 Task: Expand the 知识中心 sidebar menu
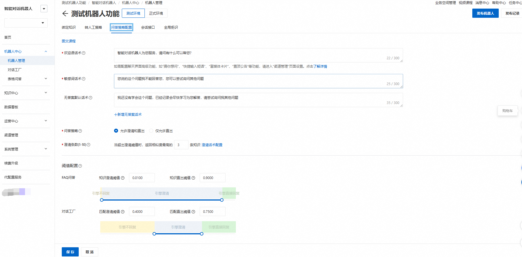(x=46, y=93)
